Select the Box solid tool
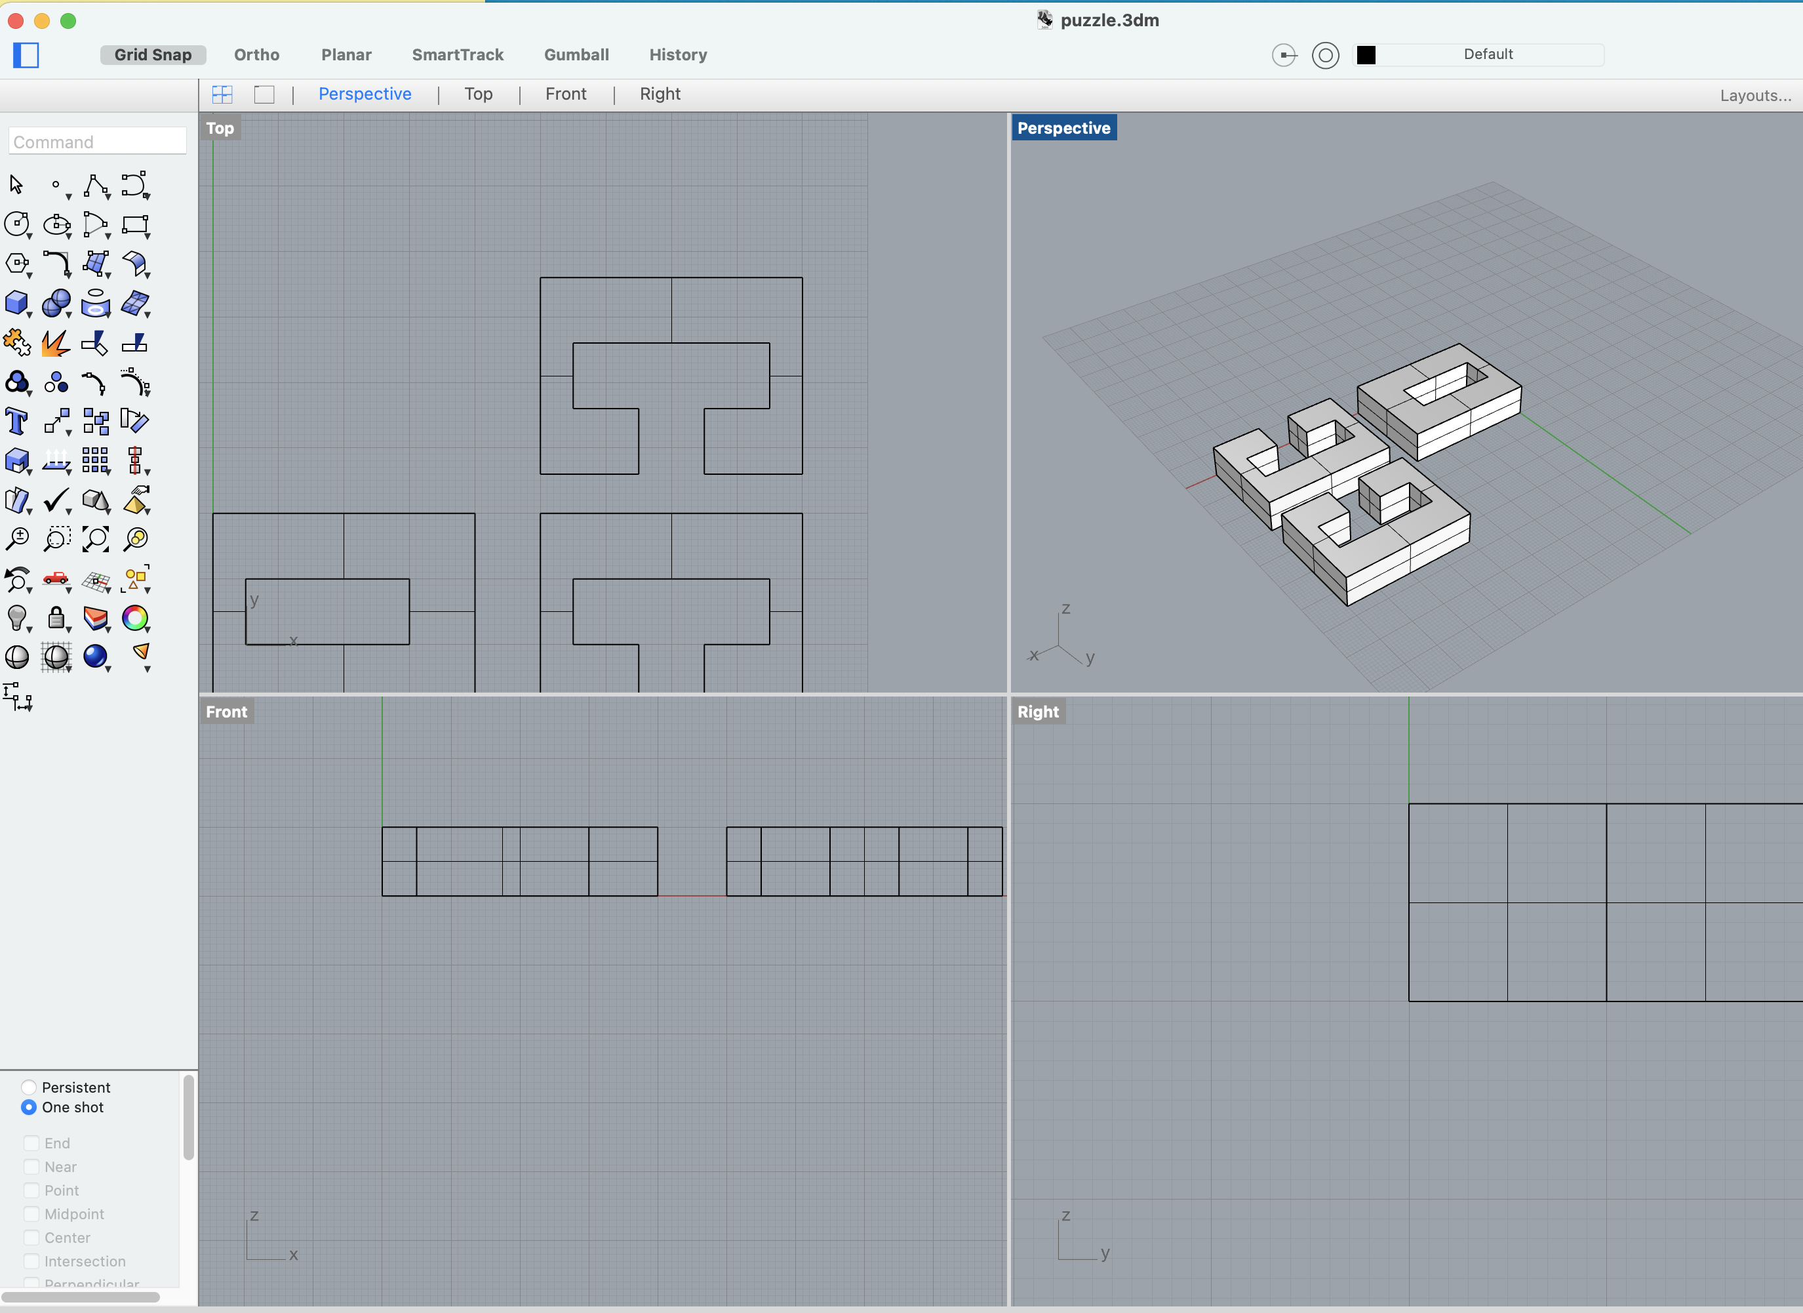Screen dimensions: 1803x1313 [x=16, y=303]
